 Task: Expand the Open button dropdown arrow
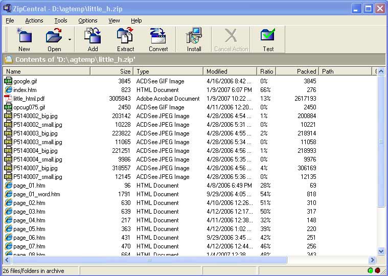coord(70,39)
